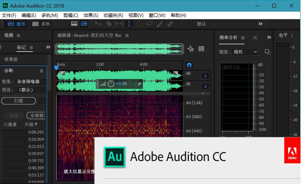The image size is (302, 184).
Task: Select detected issue at 0:30.937
Action: 23,154
